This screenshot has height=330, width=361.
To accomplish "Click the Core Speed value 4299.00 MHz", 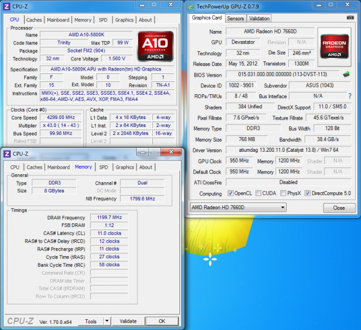I will pos(61,117).
